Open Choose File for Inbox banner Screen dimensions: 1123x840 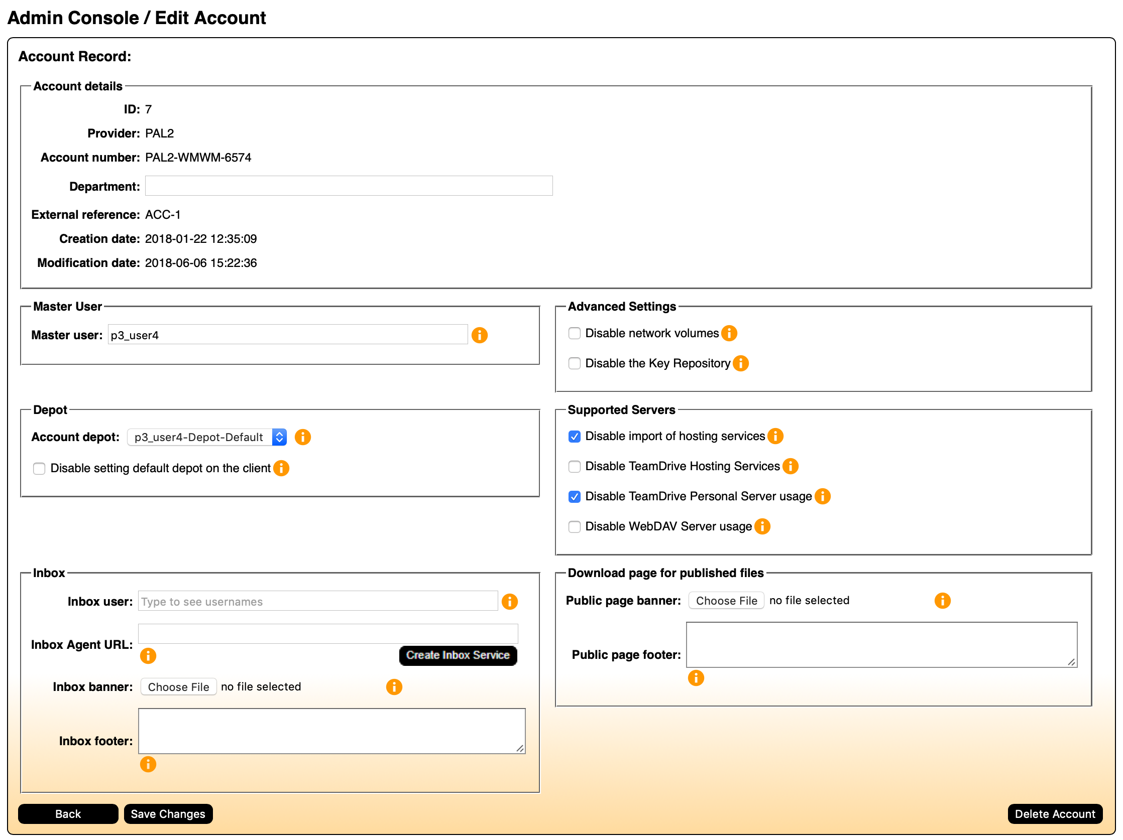click(x=177, y=686)
